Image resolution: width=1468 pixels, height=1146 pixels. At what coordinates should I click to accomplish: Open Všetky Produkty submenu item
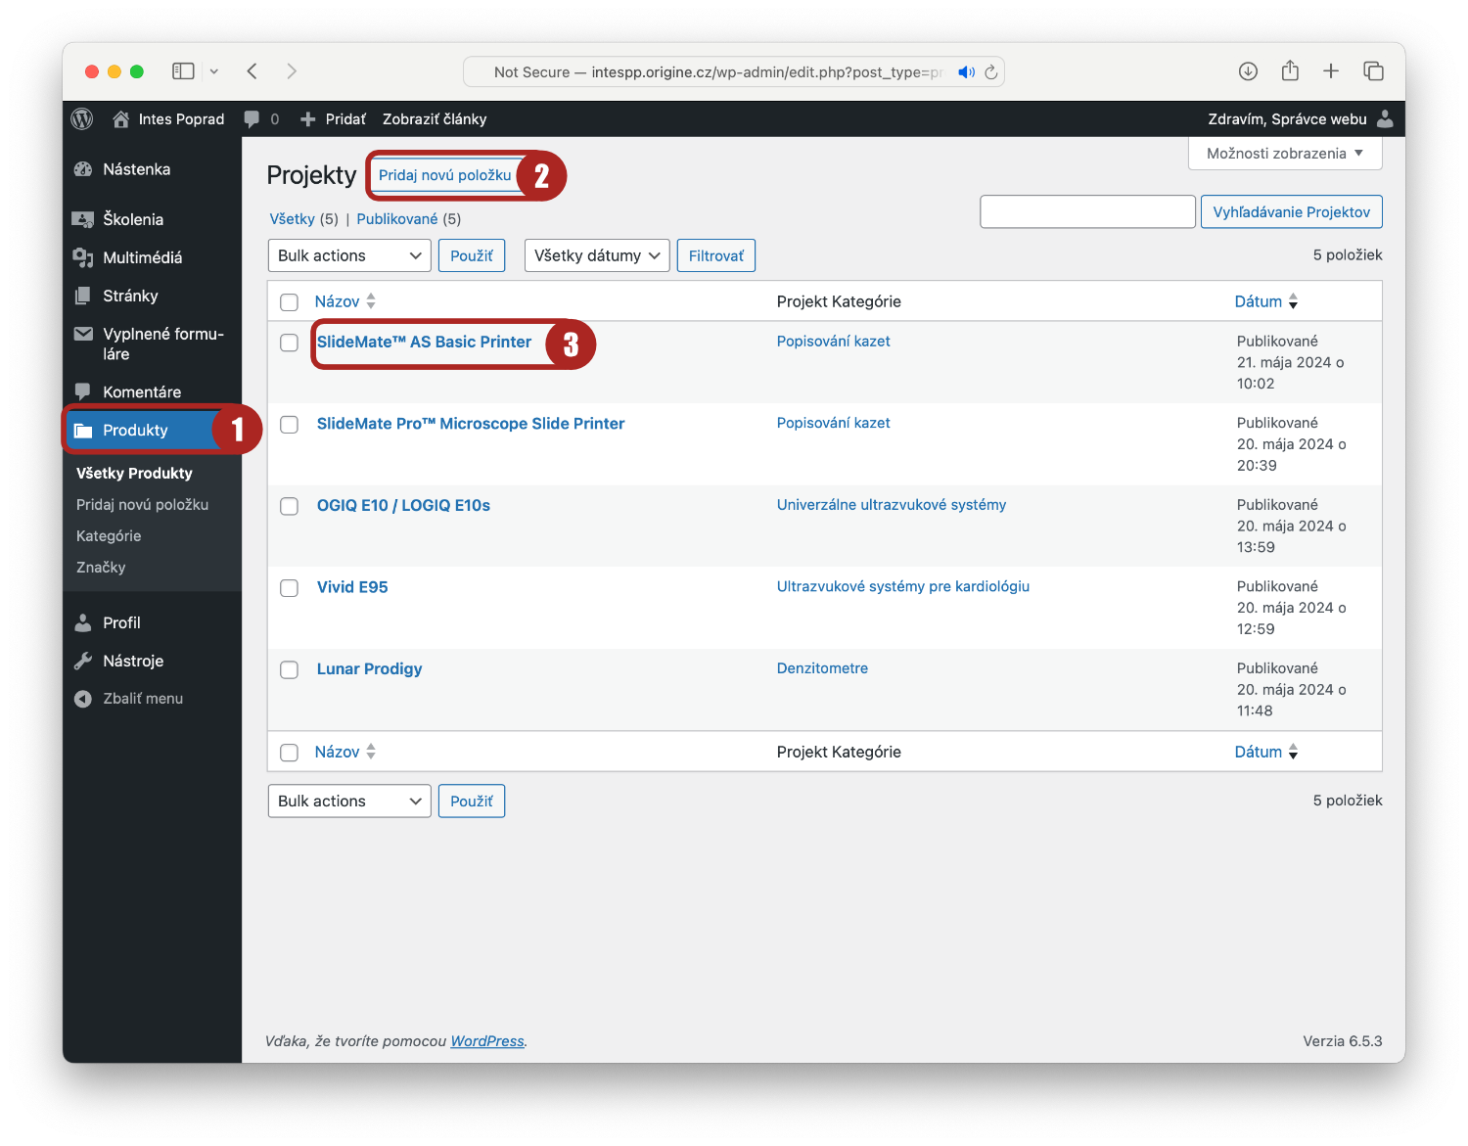click(x=134, y=473)
